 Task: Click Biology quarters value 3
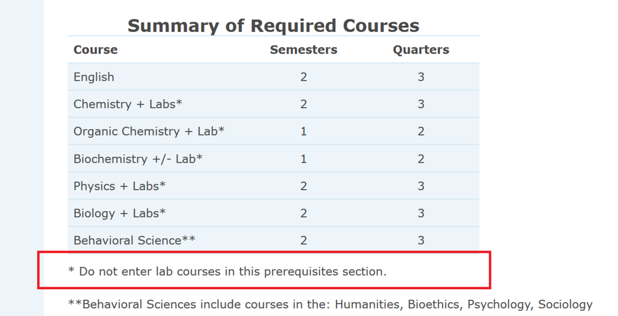click(421, 213)
